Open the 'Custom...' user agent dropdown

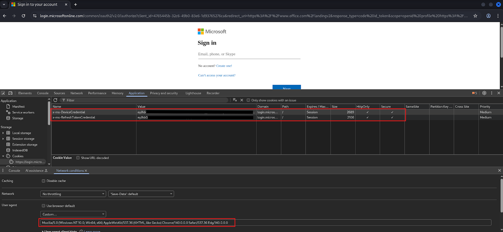(73, 214)
